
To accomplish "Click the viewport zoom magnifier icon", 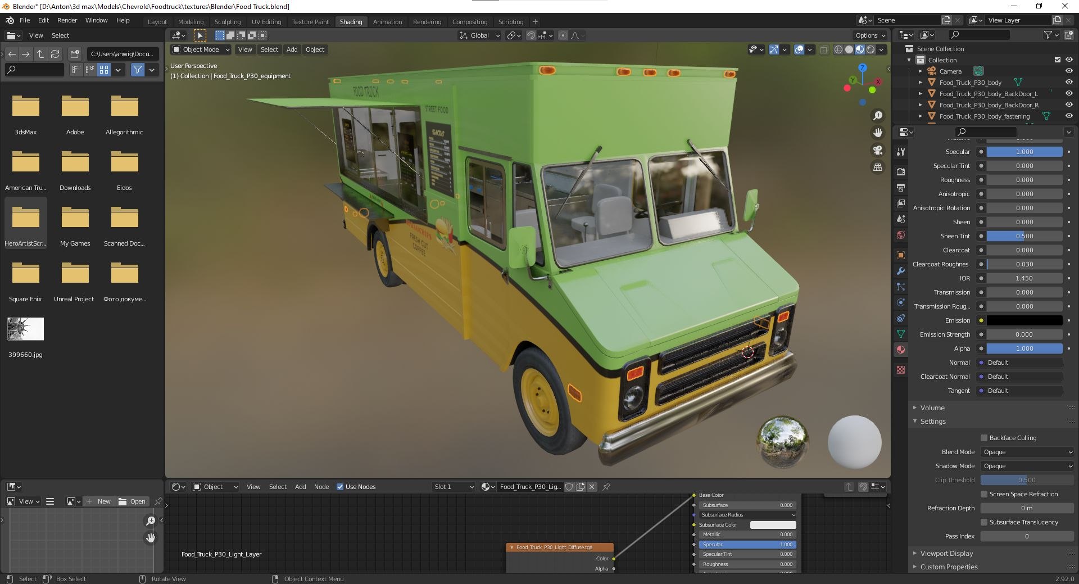I will pyautogui.click(x=877, y=116).
